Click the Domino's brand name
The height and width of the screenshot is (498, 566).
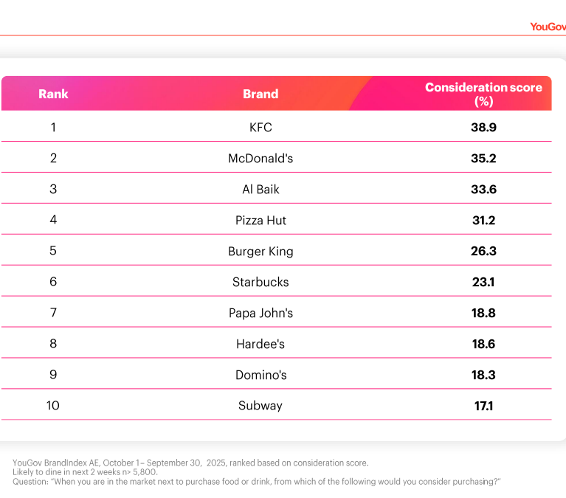click(x=260, y=375)
